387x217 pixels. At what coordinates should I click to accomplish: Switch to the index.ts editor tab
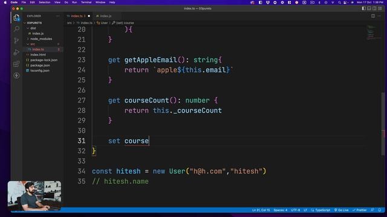pos(79,16)
